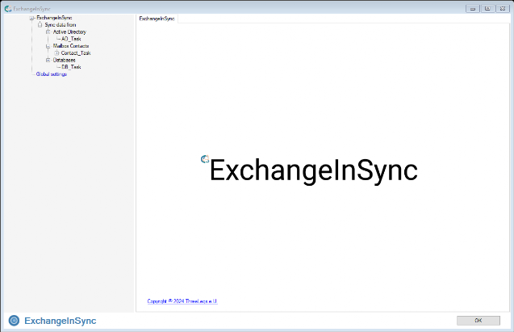This screenshot has height=332, width=514.
Task: Open the Contact_Task entry
Action: pos(76,53)
